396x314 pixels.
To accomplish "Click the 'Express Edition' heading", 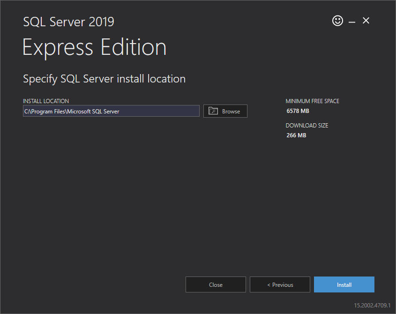I will click(x=94, y=47).
